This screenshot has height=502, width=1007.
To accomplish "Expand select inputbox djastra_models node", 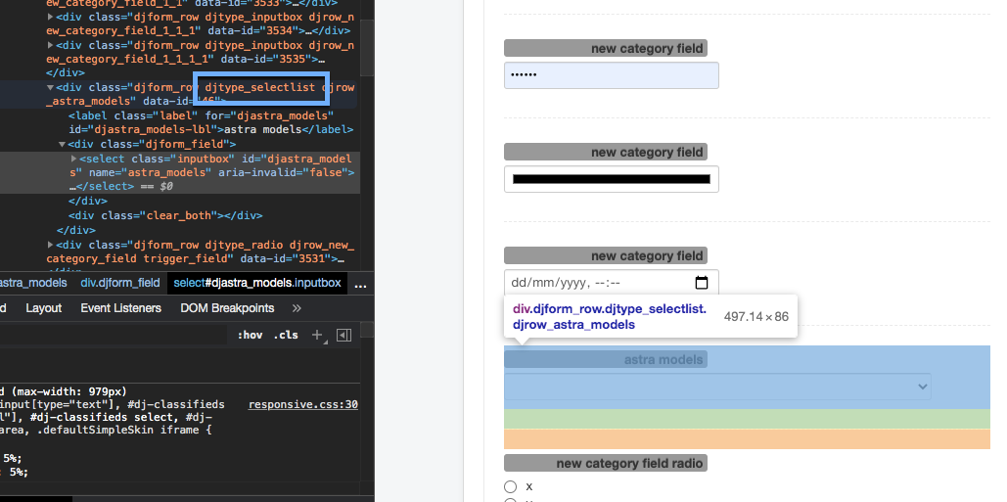I will click(73, 159).
